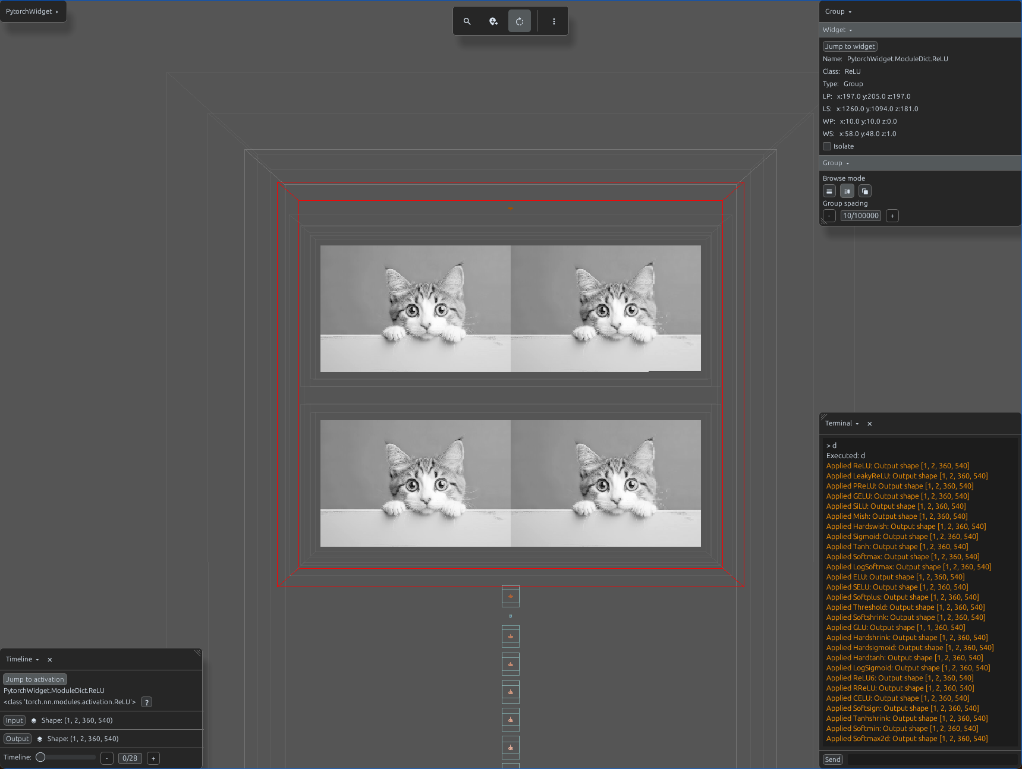This screenshot has width=1022, height=769.
Task: Select the third Browse mode stacked icon
Action: click(x=865, y=191)
